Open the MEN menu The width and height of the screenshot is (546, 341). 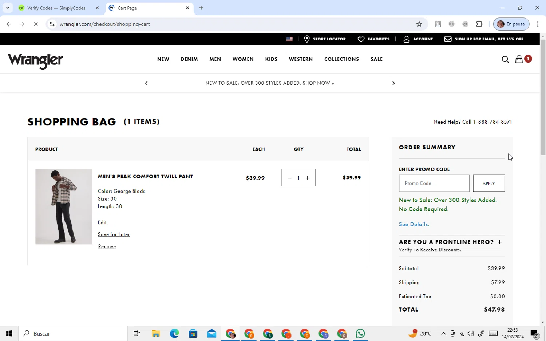(x=215, y=59)
